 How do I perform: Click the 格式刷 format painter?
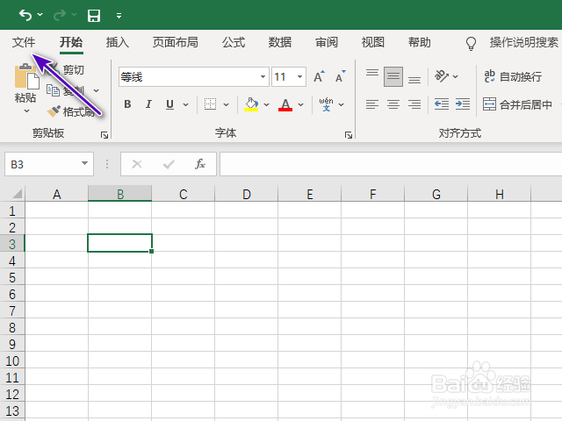coord(72,111)
